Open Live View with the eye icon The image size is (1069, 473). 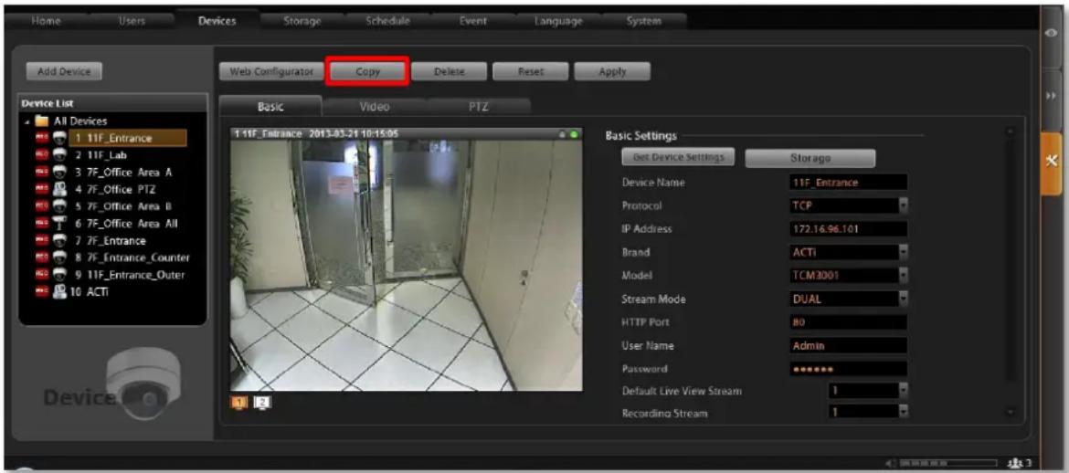pyautogui.click(x=1051, y=34)
